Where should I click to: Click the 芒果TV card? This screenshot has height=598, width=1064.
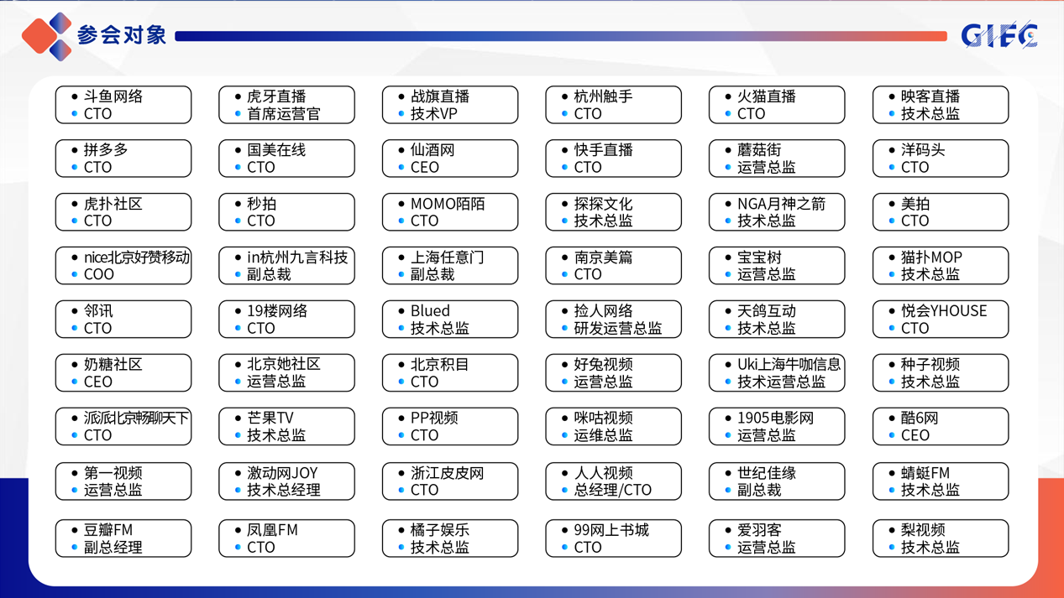(286, 427)
